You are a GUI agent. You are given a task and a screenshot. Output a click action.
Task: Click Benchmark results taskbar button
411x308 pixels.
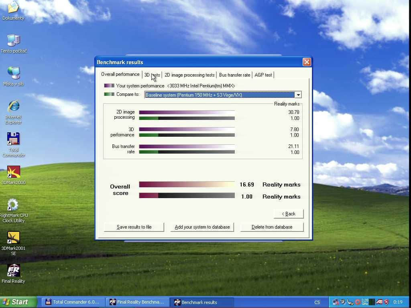[201, 302]
